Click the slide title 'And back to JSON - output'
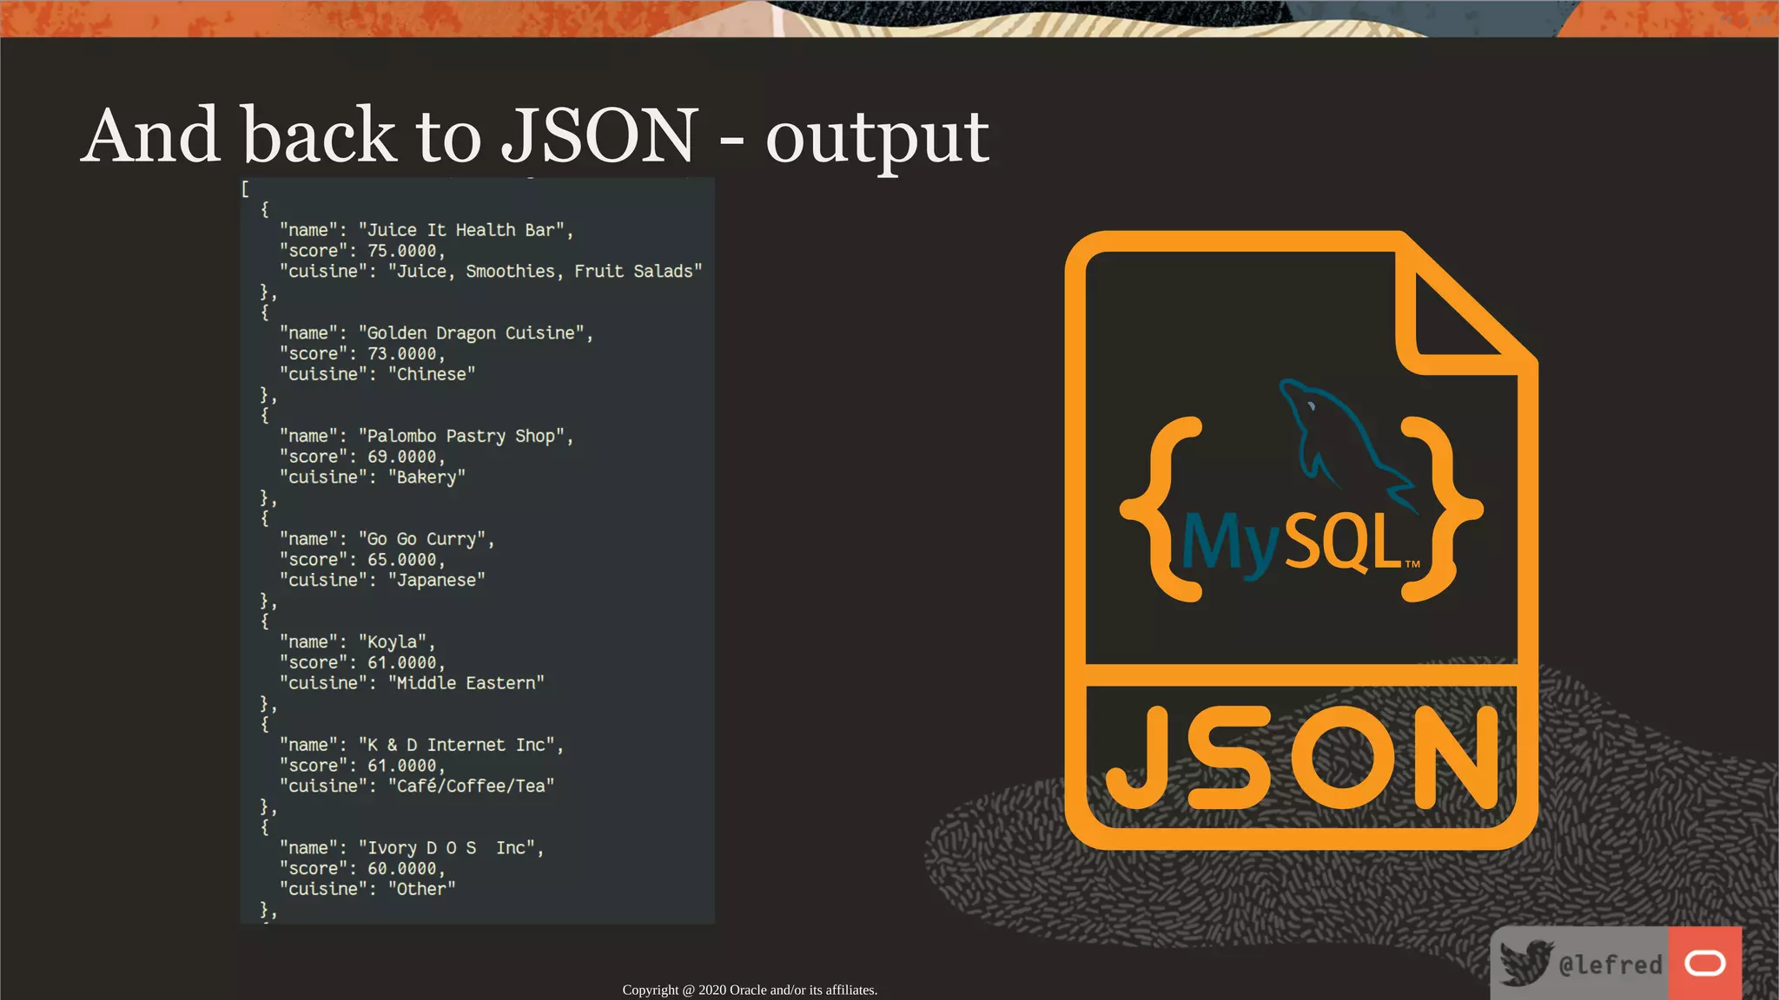Screen dimensions: 1779x1000 click(536, 135)
